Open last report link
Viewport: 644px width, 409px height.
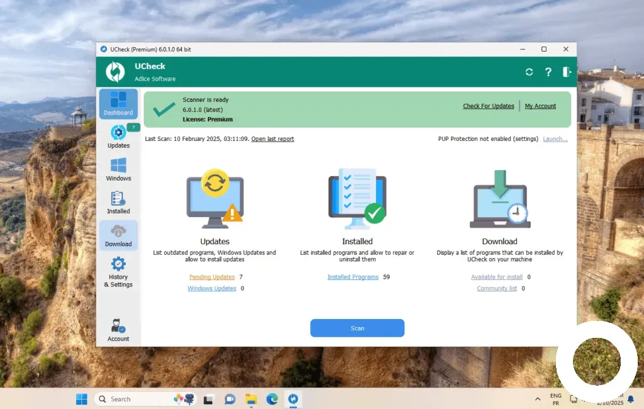pyautogui.click(x=273, y=139)
